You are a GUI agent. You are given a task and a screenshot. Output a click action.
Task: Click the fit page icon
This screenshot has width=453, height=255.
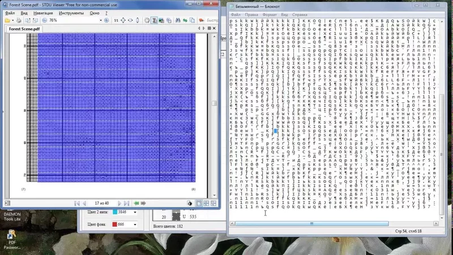pyautogui.click(x=123, y=20)
